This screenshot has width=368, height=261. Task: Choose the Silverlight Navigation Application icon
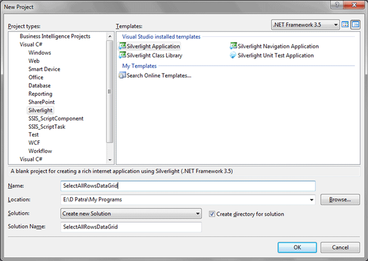tap(233, 46)
